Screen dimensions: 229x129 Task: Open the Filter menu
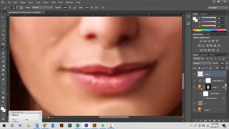(53, 3)
